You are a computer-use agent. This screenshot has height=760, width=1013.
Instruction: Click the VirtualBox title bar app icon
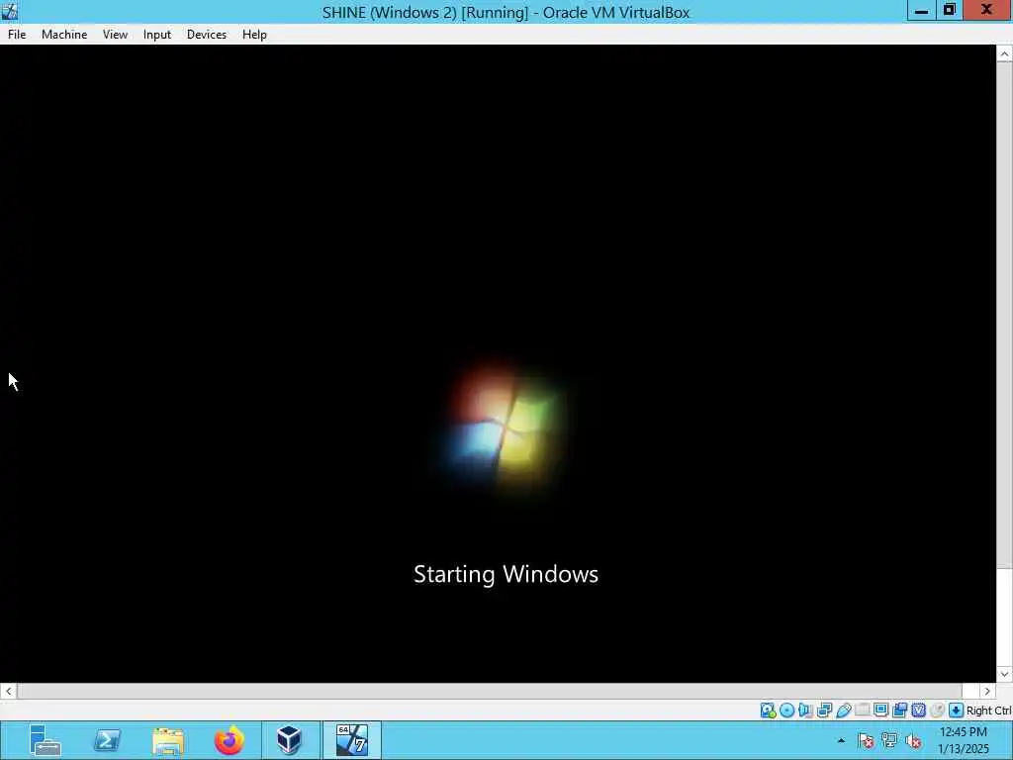tap(10, 11)
